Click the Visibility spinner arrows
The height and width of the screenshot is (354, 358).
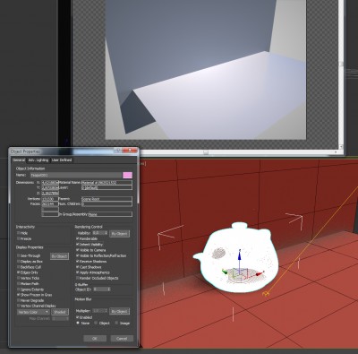106,233
